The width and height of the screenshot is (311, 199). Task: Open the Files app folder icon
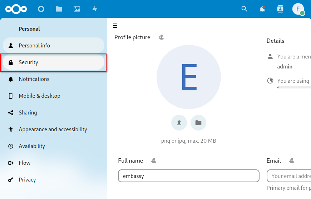tap(59, 9)
